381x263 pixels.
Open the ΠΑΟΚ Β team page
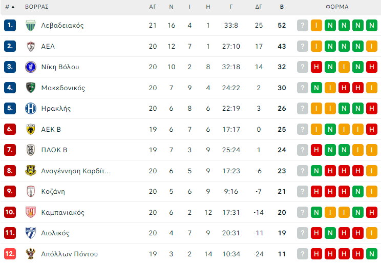(x=54, y=150)
